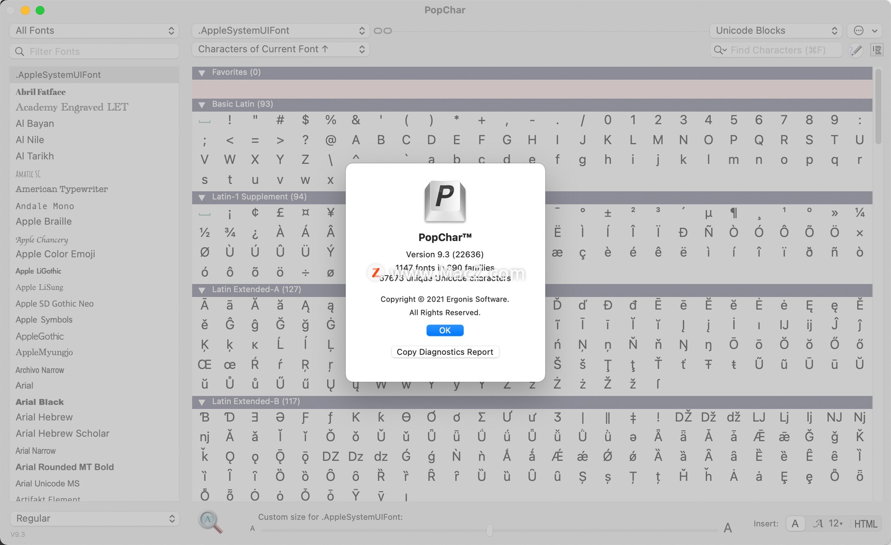Click the hash # character
The height and width of the screenshot is (545, 891).
pyautogui.click(x=280, y=120)
